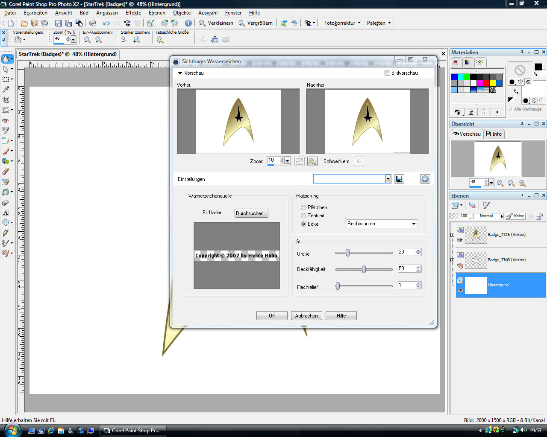Open the Anpassen menu
Image resolution: width=547 pixels, height=437 pixels.
(x=107, y=13)
